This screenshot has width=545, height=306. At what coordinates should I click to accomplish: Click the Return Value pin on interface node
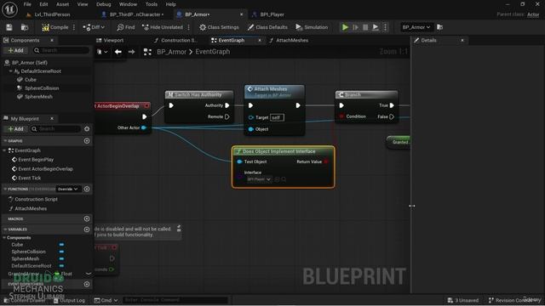[326, 161]
